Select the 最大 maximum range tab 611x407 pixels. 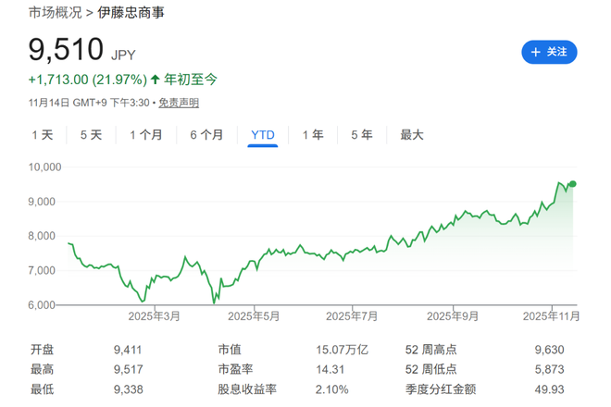click(412, 135)
